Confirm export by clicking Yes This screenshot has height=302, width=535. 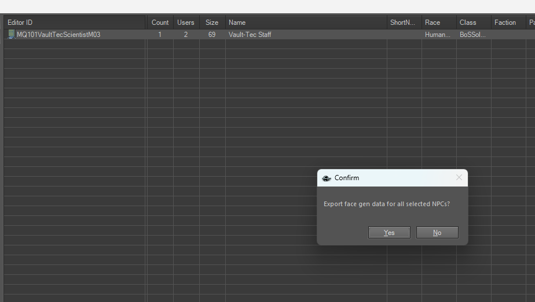[389, 233]
